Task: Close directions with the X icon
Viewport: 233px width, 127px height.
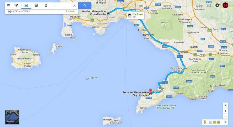Action: 75,6
